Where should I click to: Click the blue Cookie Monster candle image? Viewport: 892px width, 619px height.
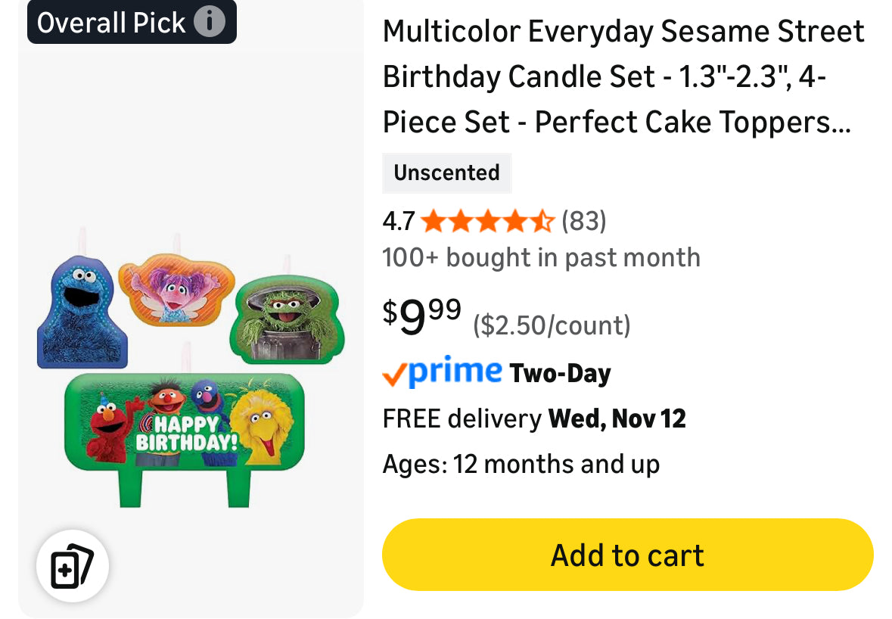point(81,311)
